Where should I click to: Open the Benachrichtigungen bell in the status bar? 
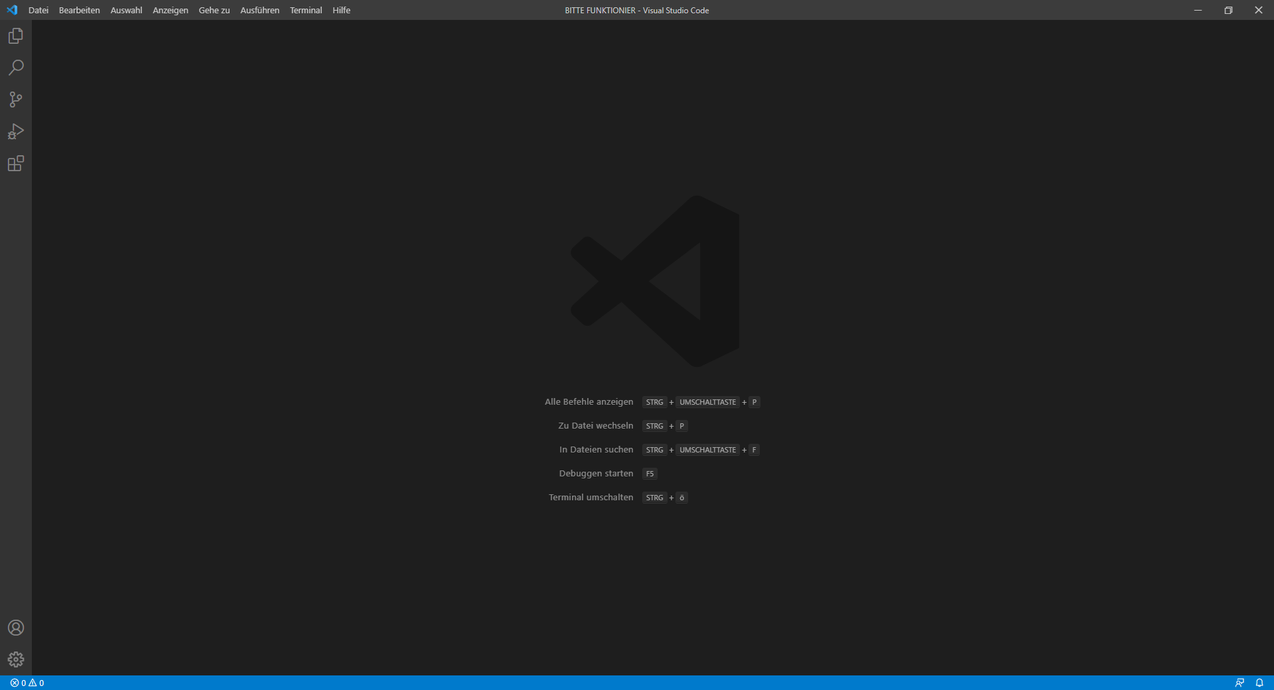tap(1259, 683)
